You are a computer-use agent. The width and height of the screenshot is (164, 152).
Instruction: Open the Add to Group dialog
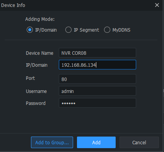pos(52,142)
